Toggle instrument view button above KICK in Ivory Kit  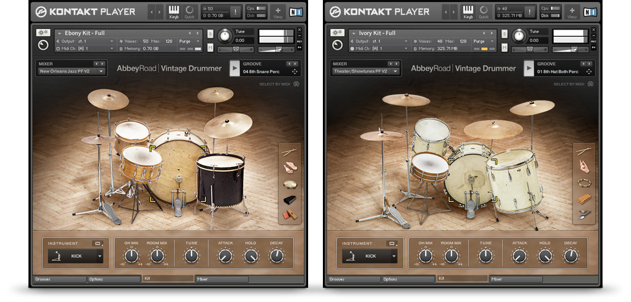click(392, 244)
